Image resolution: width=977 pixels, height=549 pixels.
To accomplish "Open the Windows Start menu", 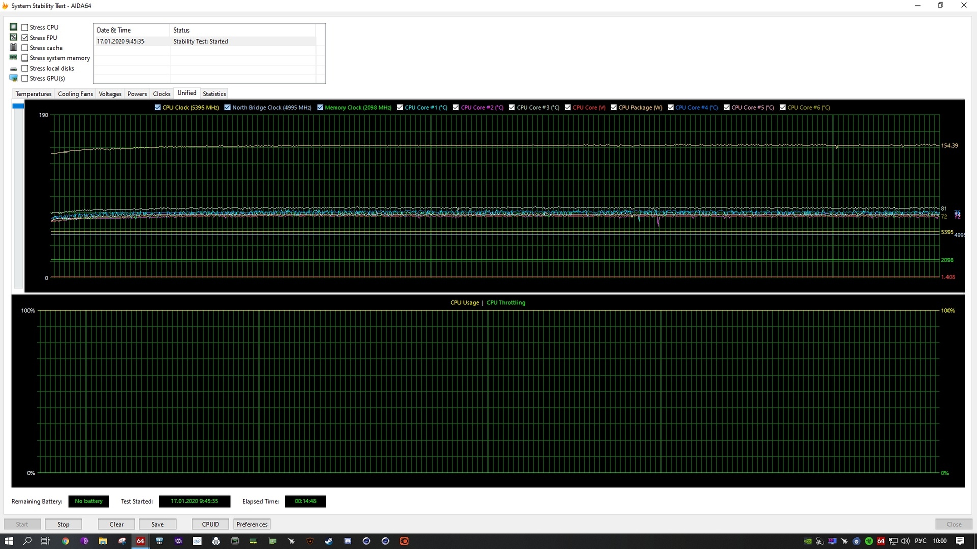I will pyautogui.click(x=9, y=541).
